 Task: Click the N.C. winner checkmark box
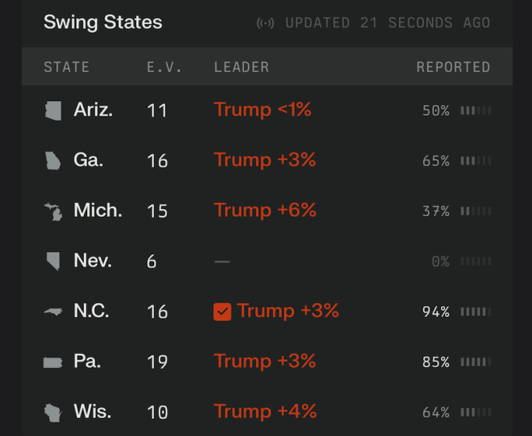(222, 312)
